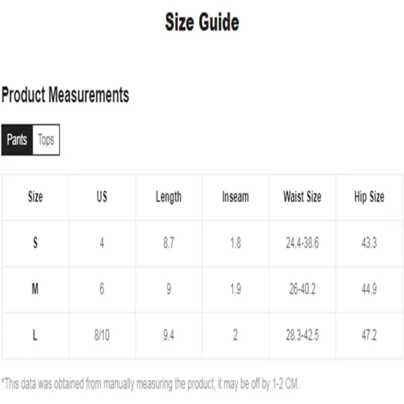
Task: Click the Product Measurements heading
Action: pyautogui.click(x=65, y=95)
